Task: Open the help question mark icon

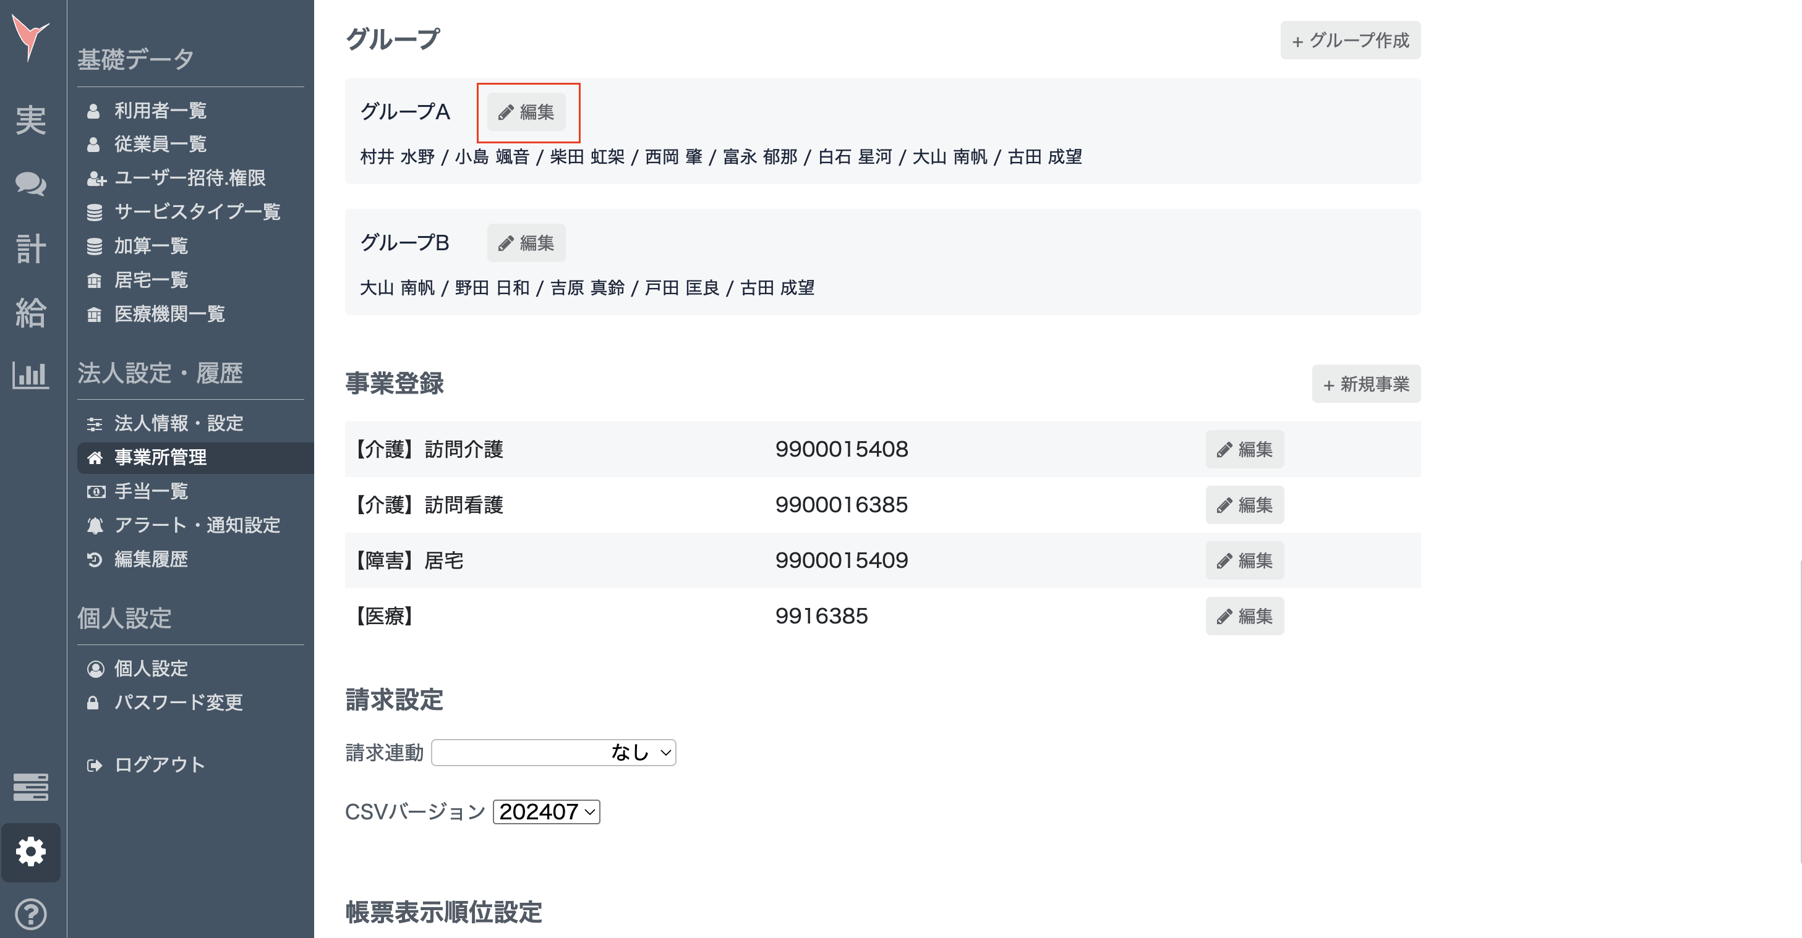Action: click(x=31, y=913)
